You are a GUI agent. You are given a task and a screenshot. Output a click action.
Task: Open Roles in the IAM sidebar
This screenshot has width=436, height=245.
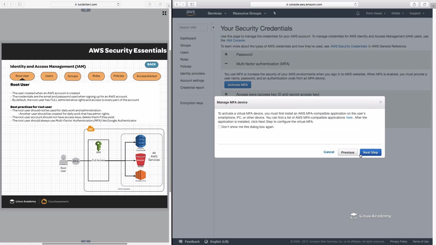(184, 60)
